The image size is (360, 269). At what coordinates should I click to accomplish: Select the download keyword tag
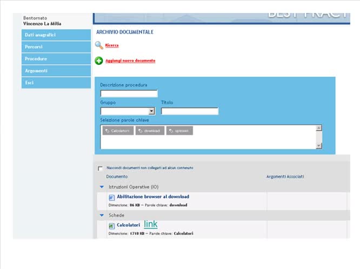pyautogui.click(x=150, y=131)
